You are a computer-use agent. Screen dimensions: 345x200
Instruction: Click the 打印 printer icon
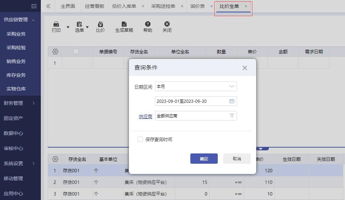coord(56,24)
